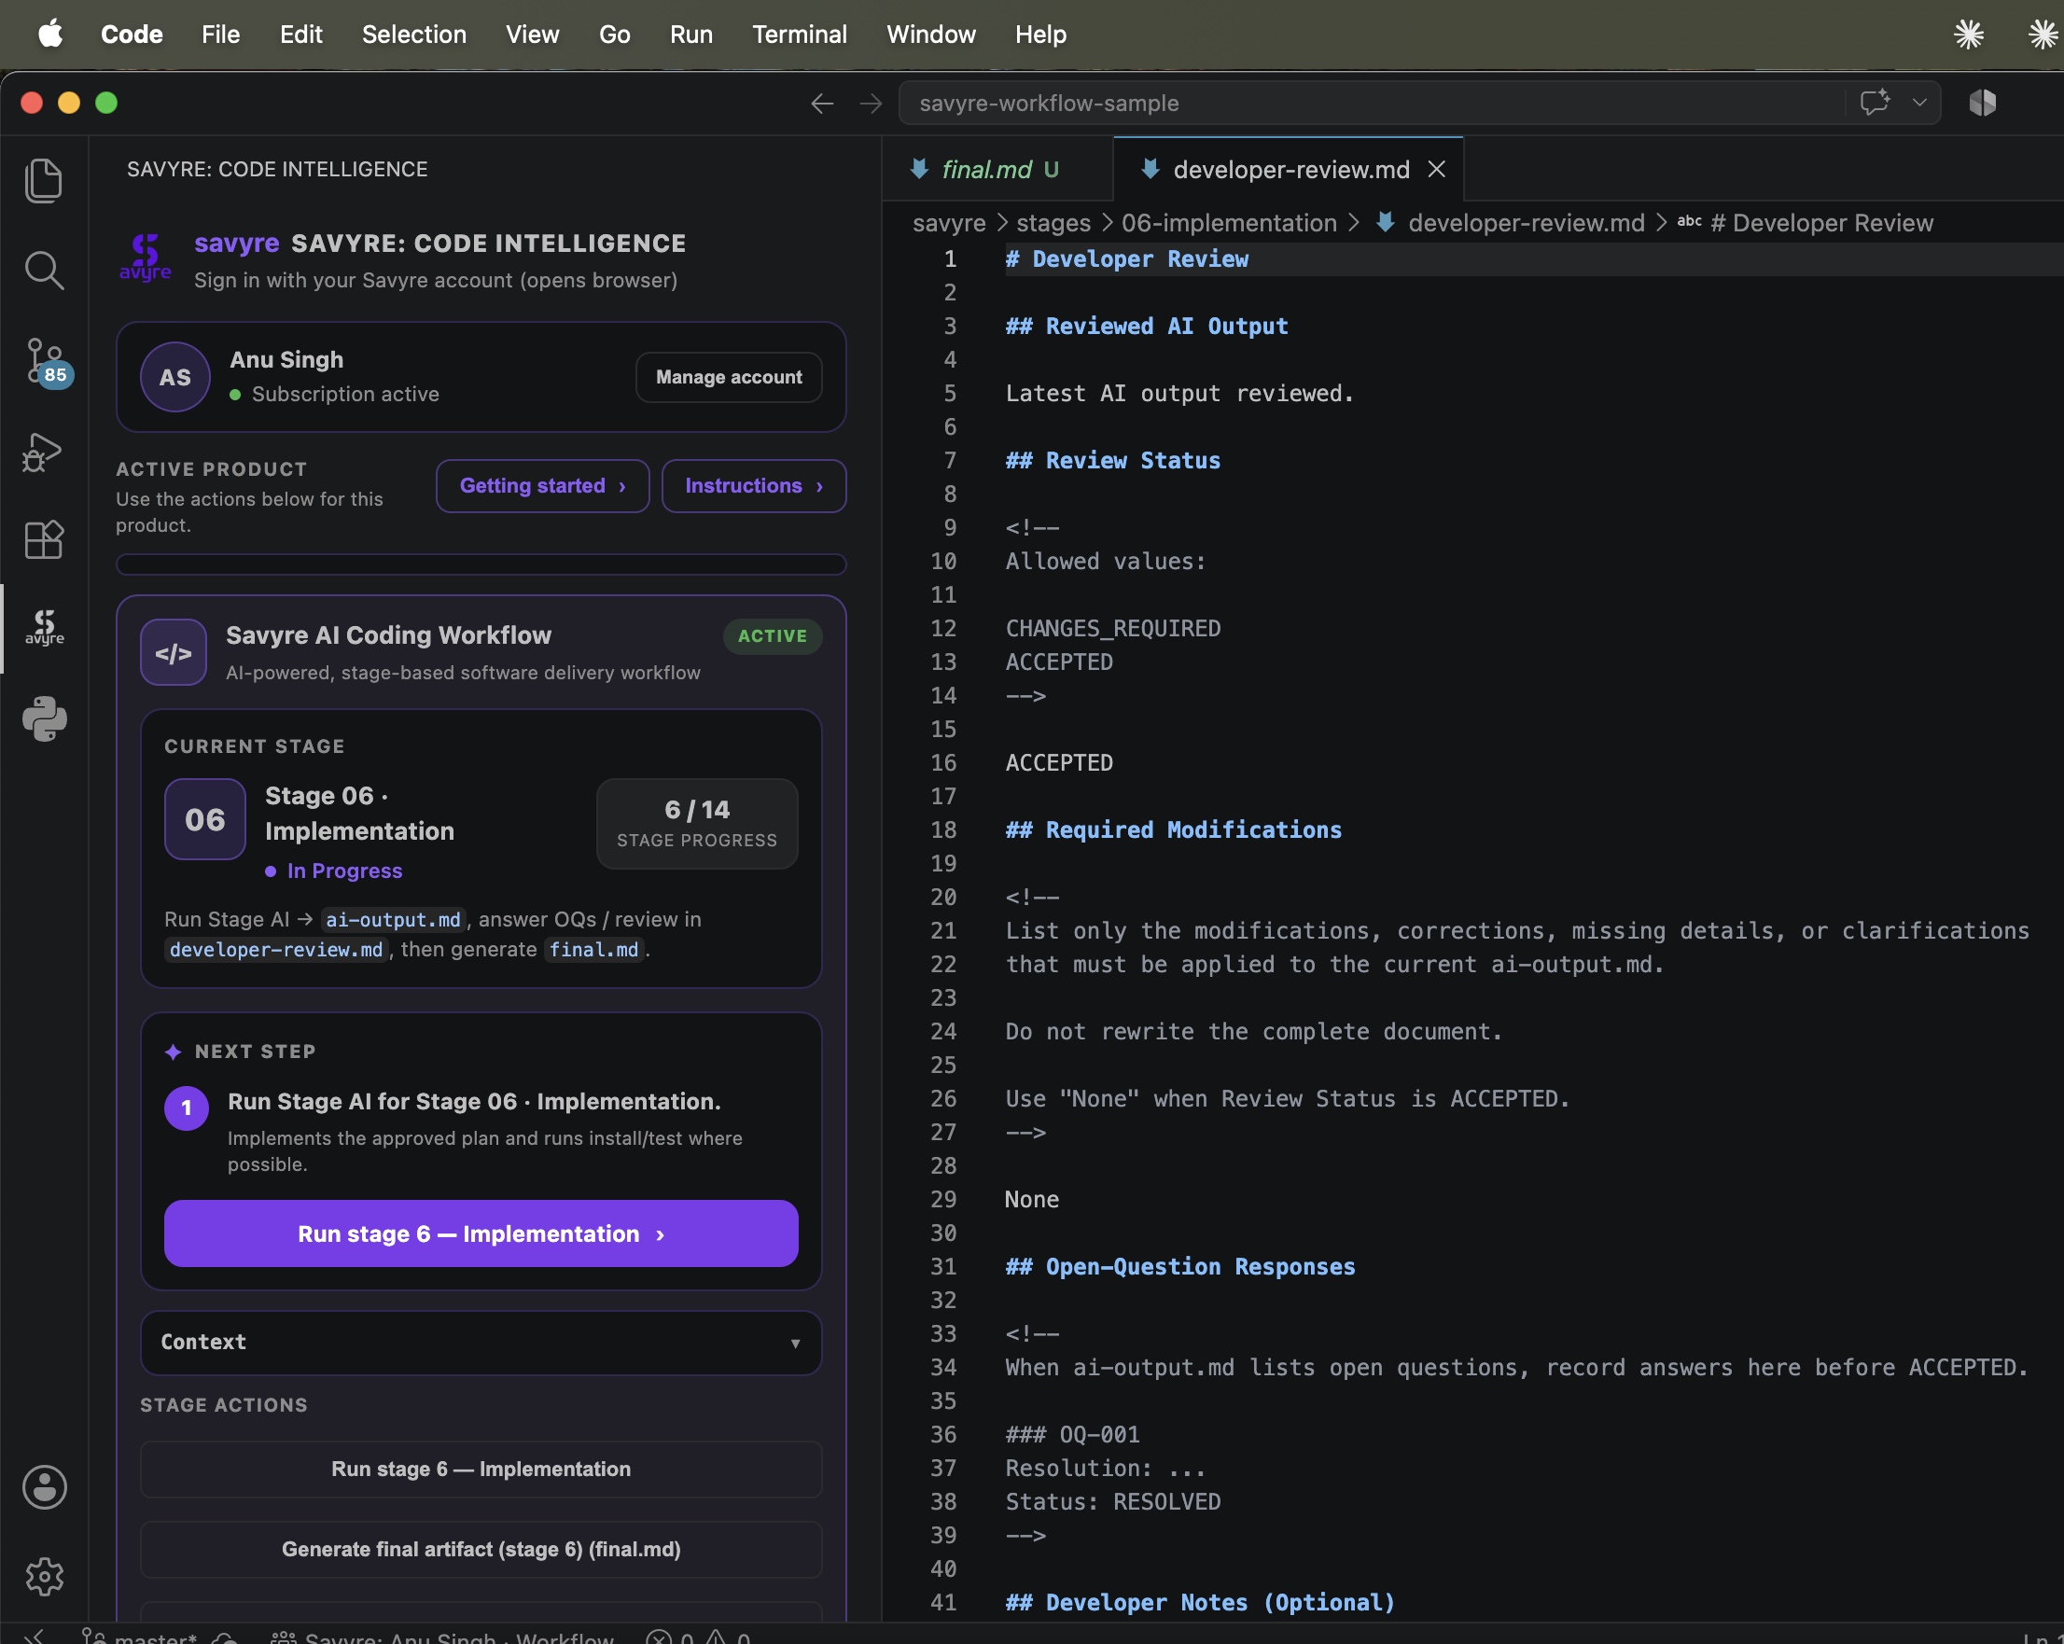Image resolution: width=2064 pixels, height=1644 pixels.
Task: Click the code brackets workflow icon
Action: (x=174, y=653)
